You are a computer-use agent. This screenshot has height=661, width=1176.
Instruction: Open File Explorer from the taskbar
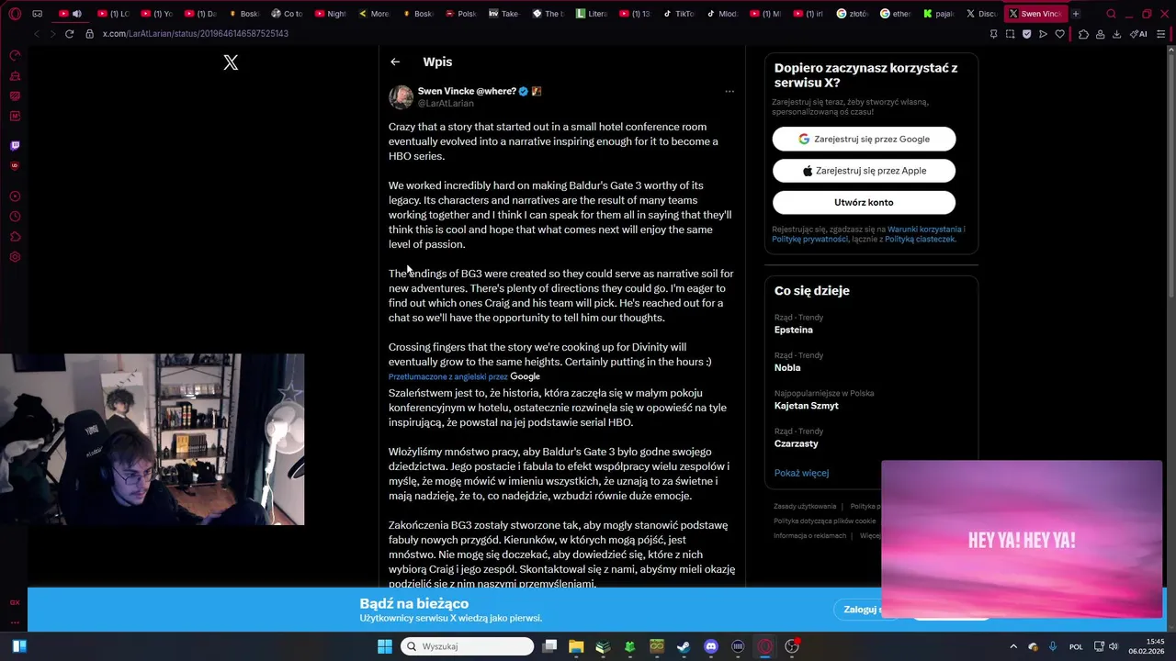point(576,646)
